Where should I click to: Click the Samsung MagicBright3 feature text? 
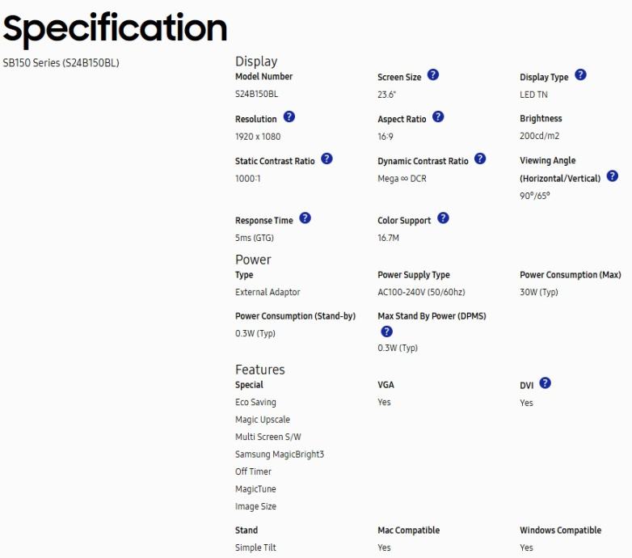[279, 454]
